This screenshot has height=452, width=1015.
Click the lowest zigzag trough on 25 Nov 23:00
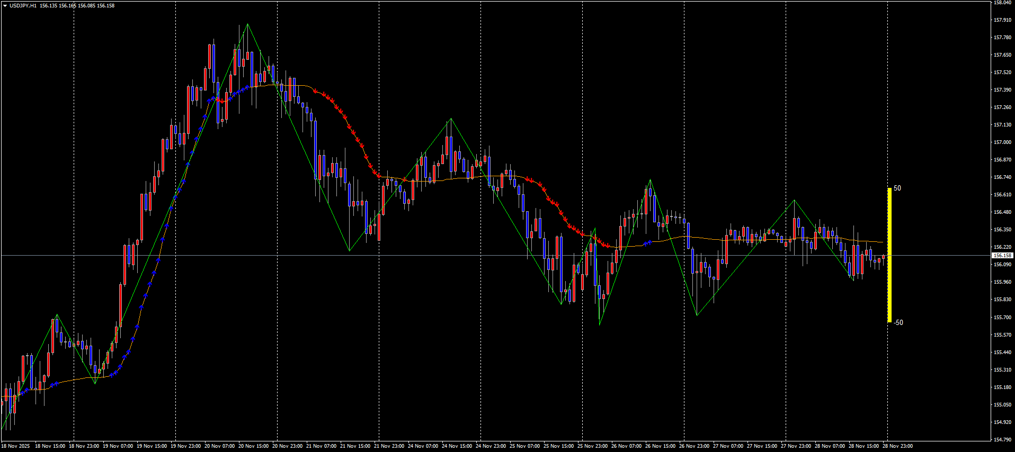600,324
